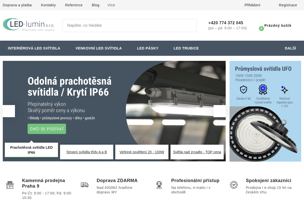Image resolution: width=304 pixels, height=202 pixels.
Task: Select Veřejné osvětlení 20 - 100W slide tab
Action: click(x=142, y=152)
